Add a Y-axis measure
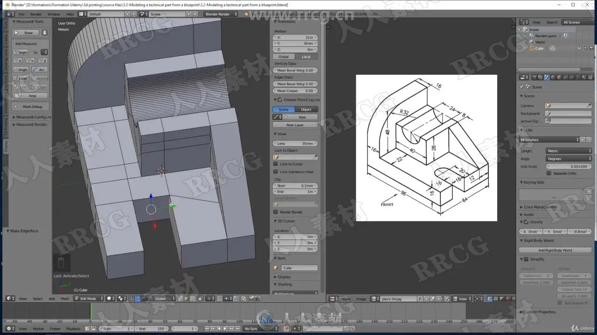The height and width of the screenshot is (335, 597). tap(30, 61)
